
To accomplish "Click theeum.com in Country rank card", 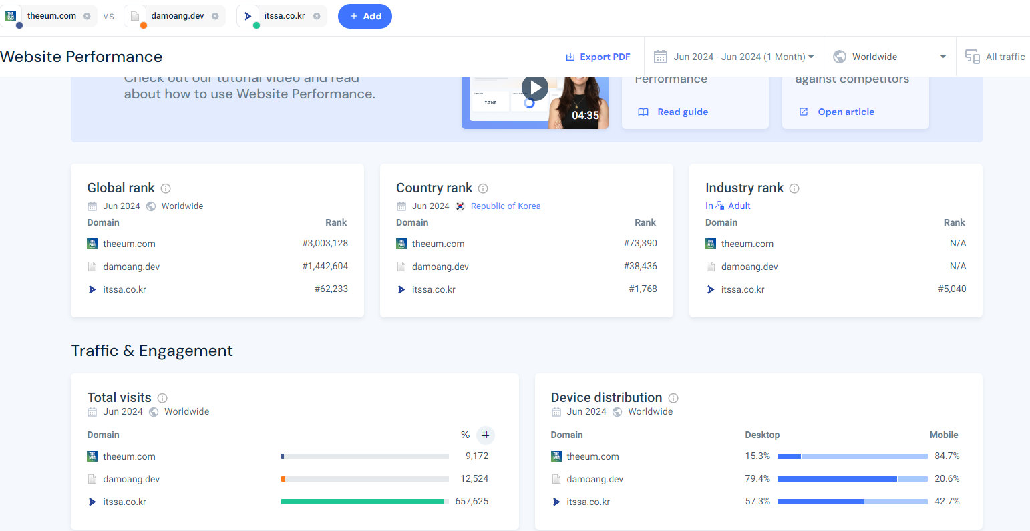I will coord(438,244).
